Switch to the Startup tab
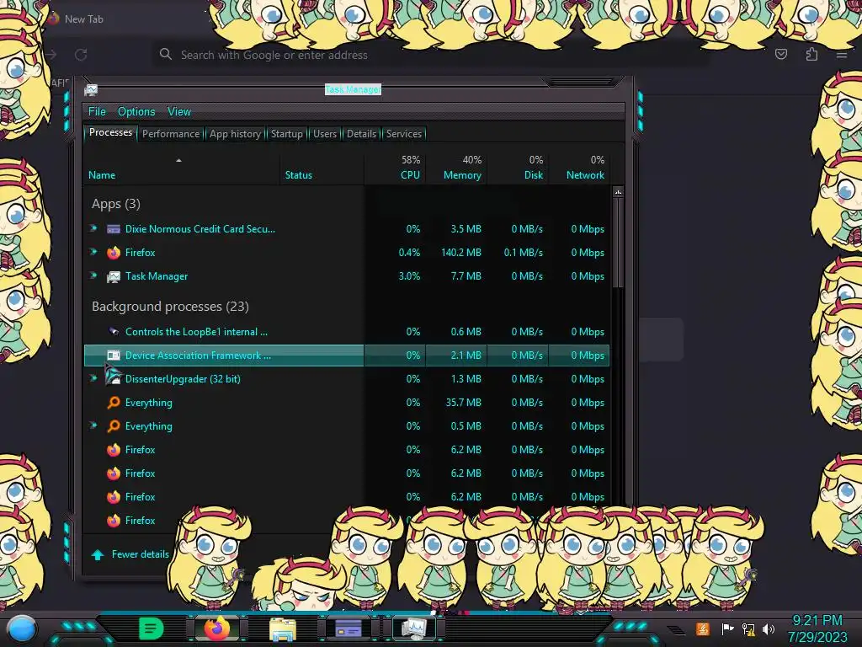This screenshot has width=862, height=647. 286,134
